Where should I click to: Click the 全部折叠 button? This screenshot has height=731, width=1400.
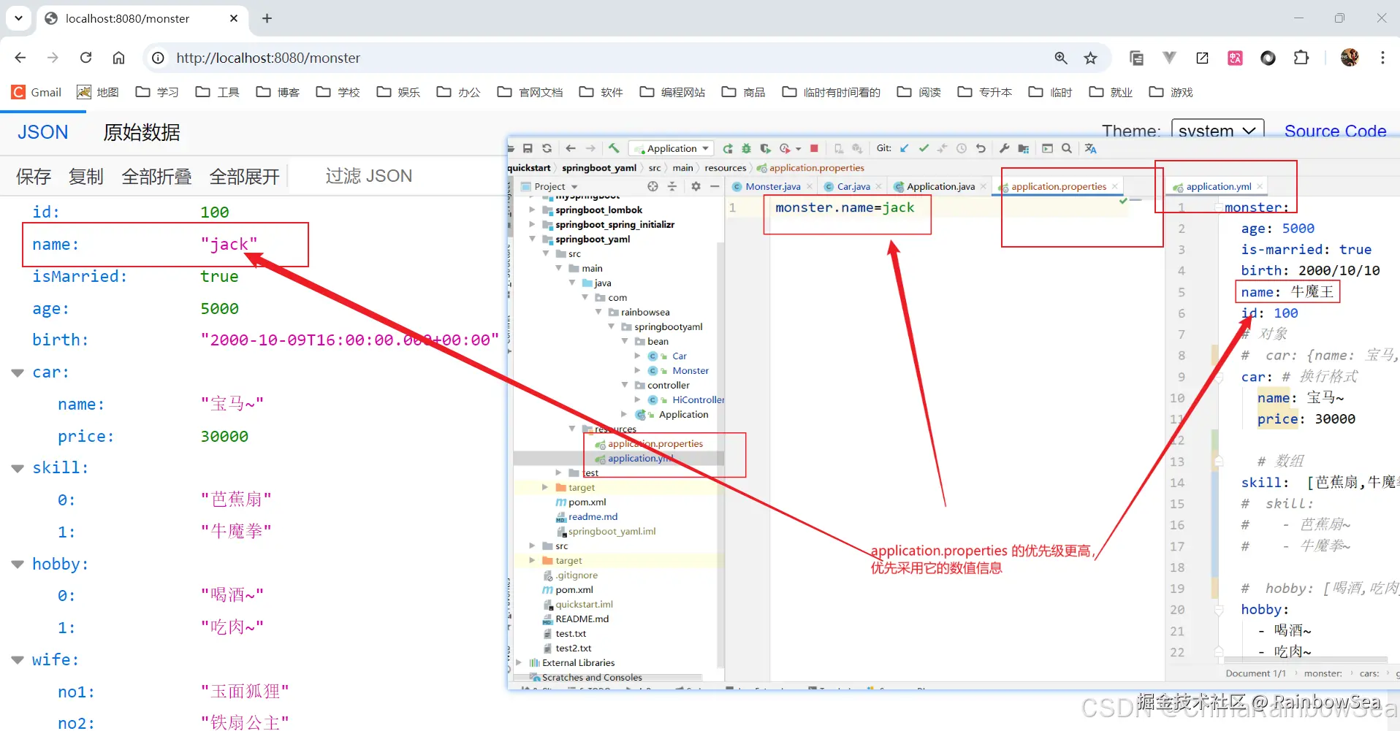(x=156, y=176)
